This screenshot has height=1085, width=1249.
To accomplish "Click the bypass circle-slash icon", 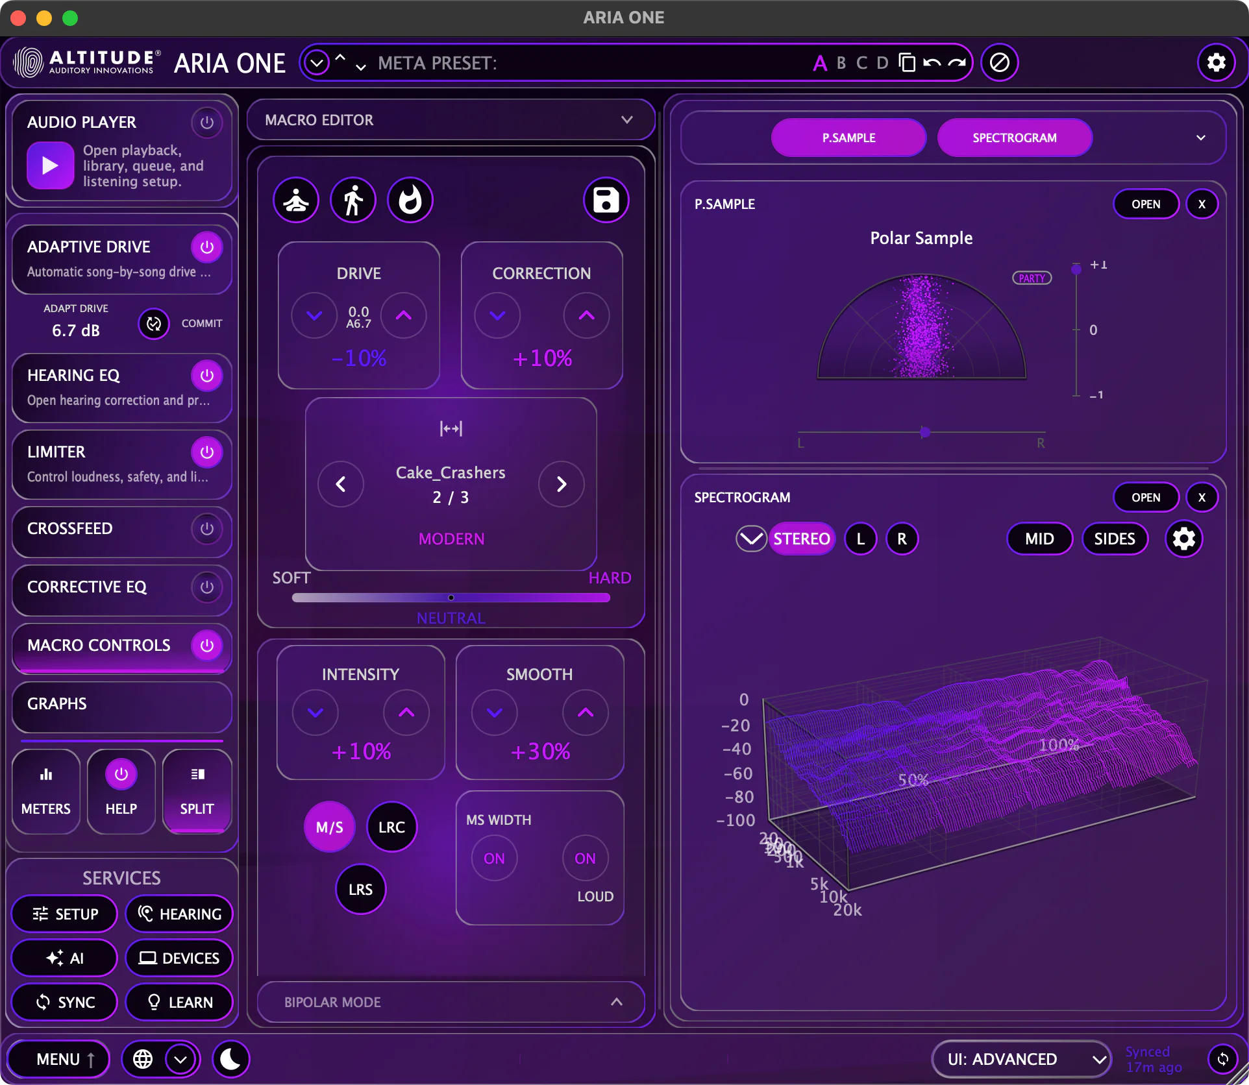I will [1000, 62].
